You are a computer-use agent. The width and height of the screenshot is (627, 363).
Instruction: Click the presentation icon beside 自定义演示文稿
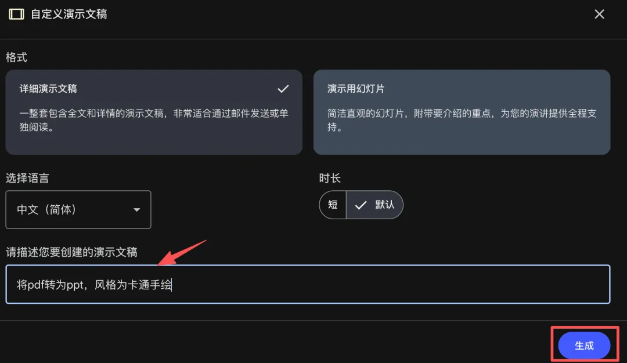(16, 14)
